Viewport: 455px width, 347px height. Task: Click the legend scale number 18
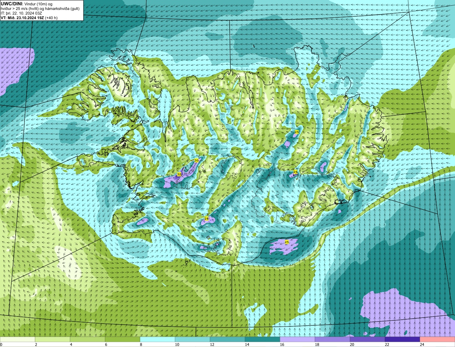(x=317, y=345)
